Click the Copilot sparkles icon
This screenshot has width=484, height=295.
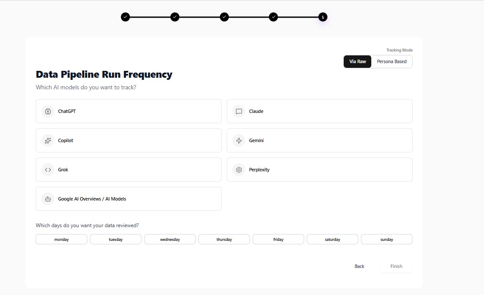pyautogui.click(x=48, y=141)
